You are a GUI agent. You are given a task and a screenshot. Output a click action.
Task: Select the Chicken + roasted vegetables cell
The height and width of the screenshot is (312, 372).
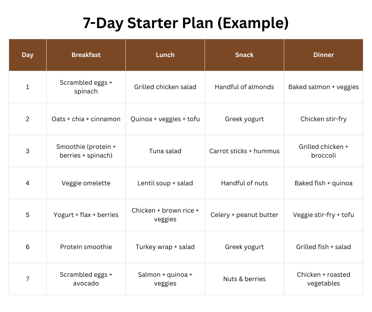(x=323, y=279)
